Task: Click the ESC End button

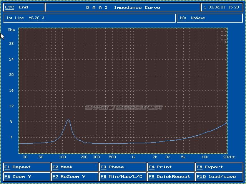Action: (24, 7)
